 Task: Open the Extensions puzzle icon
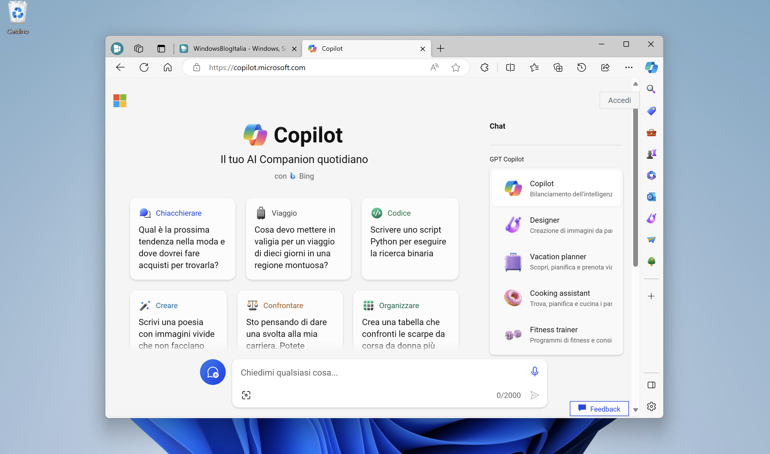point(485,67)
